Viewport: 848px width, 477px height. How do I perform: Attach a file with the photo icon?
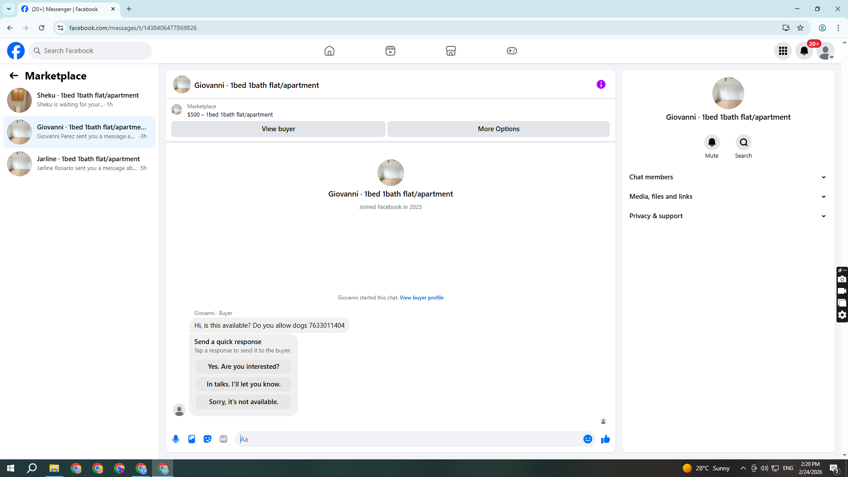pyautogui.click(x=192, y=439)
